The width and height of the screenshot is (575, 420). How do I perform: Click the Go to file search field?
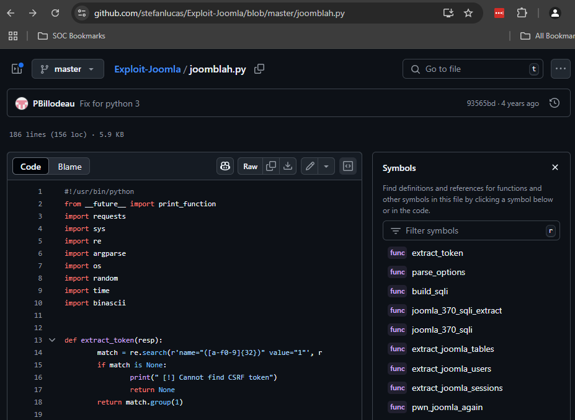[471, 69]
